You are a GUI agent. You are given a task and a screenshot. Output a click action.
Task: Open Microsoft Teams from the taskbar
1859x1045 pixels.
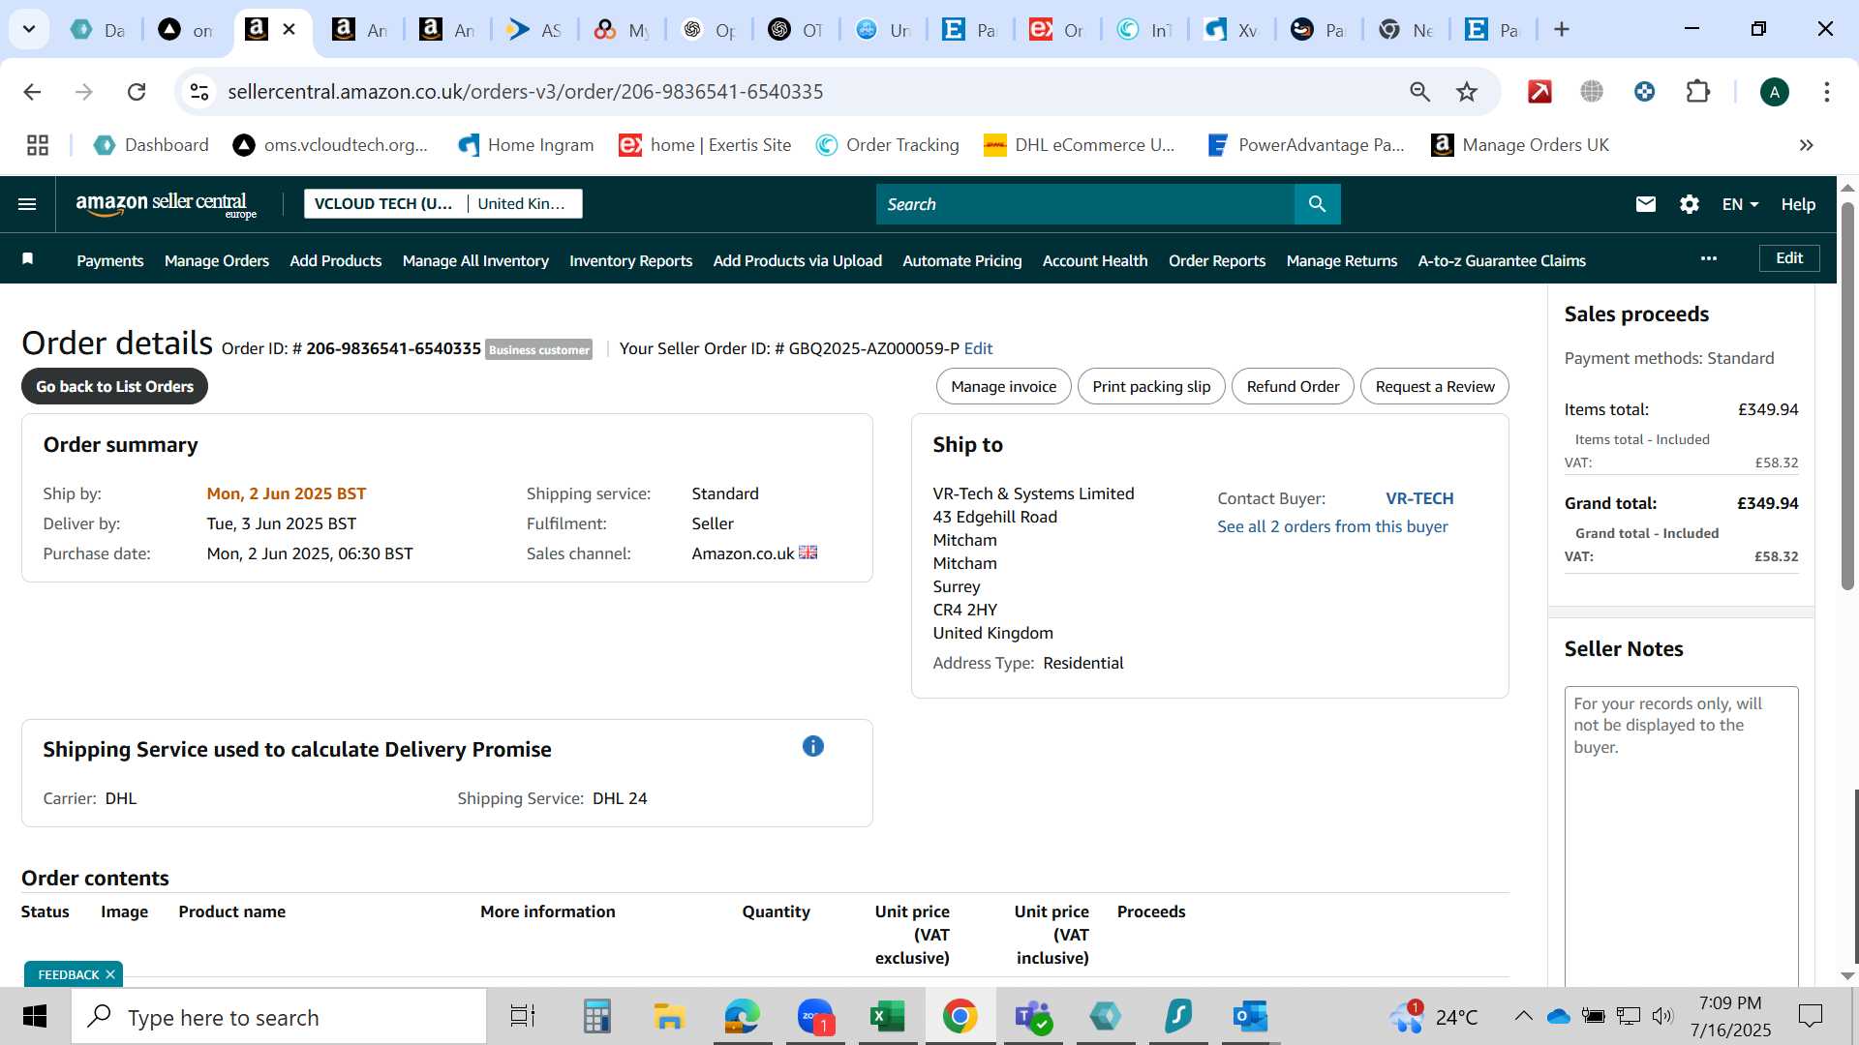pyautogui.click(x=1032, y=1017)
